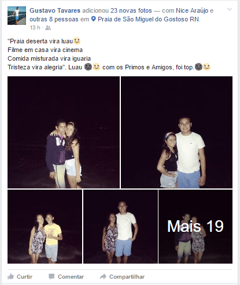240x285 pixels.
Task: Click the location pin icon
Action: (x=93, y=19)
